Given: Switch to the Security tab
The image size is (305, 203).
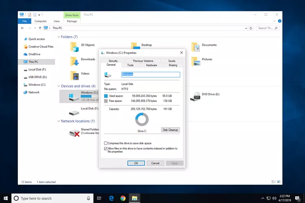Looking at the screenshot, I should 113,61.
